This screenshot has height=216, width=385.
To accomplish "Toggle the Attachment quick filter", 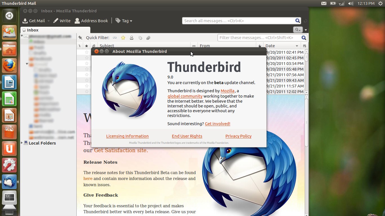I will [x=149, y=38].
